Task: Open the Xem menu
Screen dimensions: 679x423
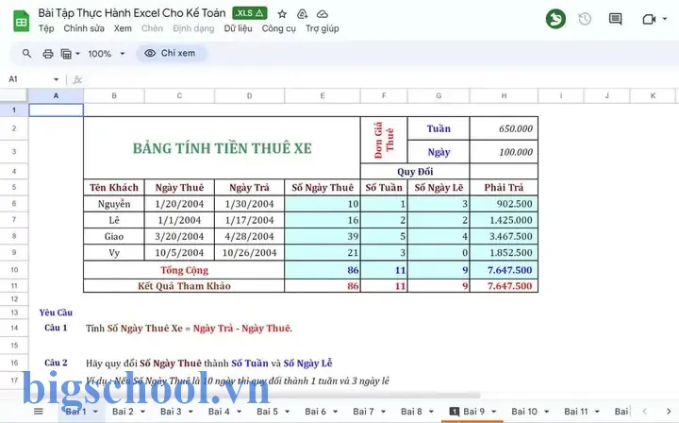Action: 123,28
